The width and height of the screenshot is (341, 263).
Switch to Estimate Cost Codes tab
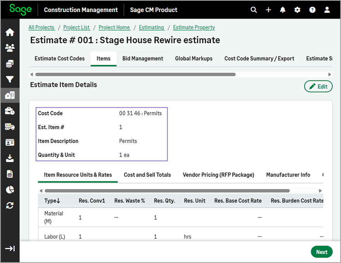(x=60, y=58)
